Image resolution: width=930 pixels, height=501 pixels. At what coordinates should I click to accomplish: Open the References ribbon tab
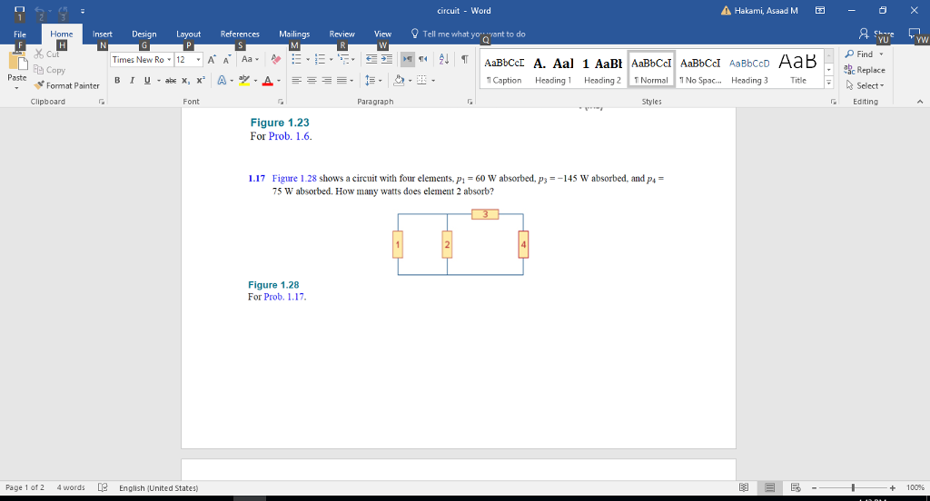pos(240,34)
